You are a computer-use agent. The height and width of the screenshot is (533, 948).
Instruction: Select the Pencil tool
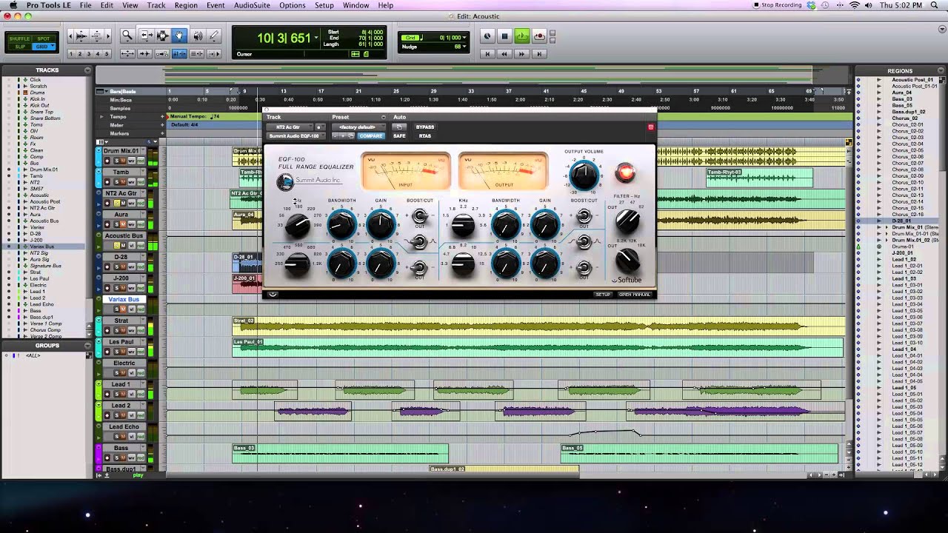pos(214,36)
